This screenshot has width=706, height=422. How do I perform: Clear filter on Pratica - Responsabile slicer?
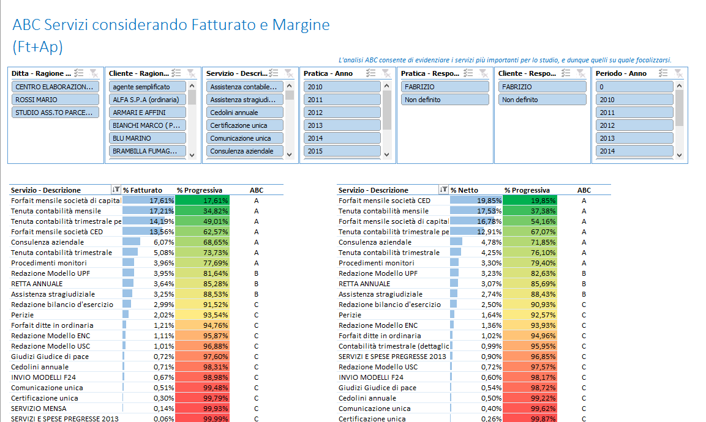pos(483,73)
